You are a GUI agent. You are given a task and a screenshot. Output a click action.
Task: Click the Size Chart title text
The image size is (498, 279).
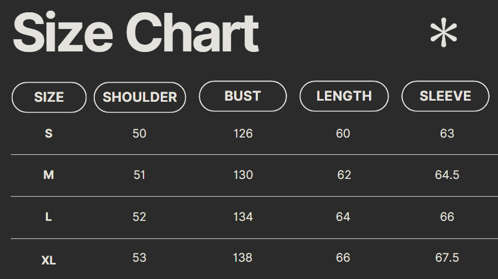pos(136,32)
